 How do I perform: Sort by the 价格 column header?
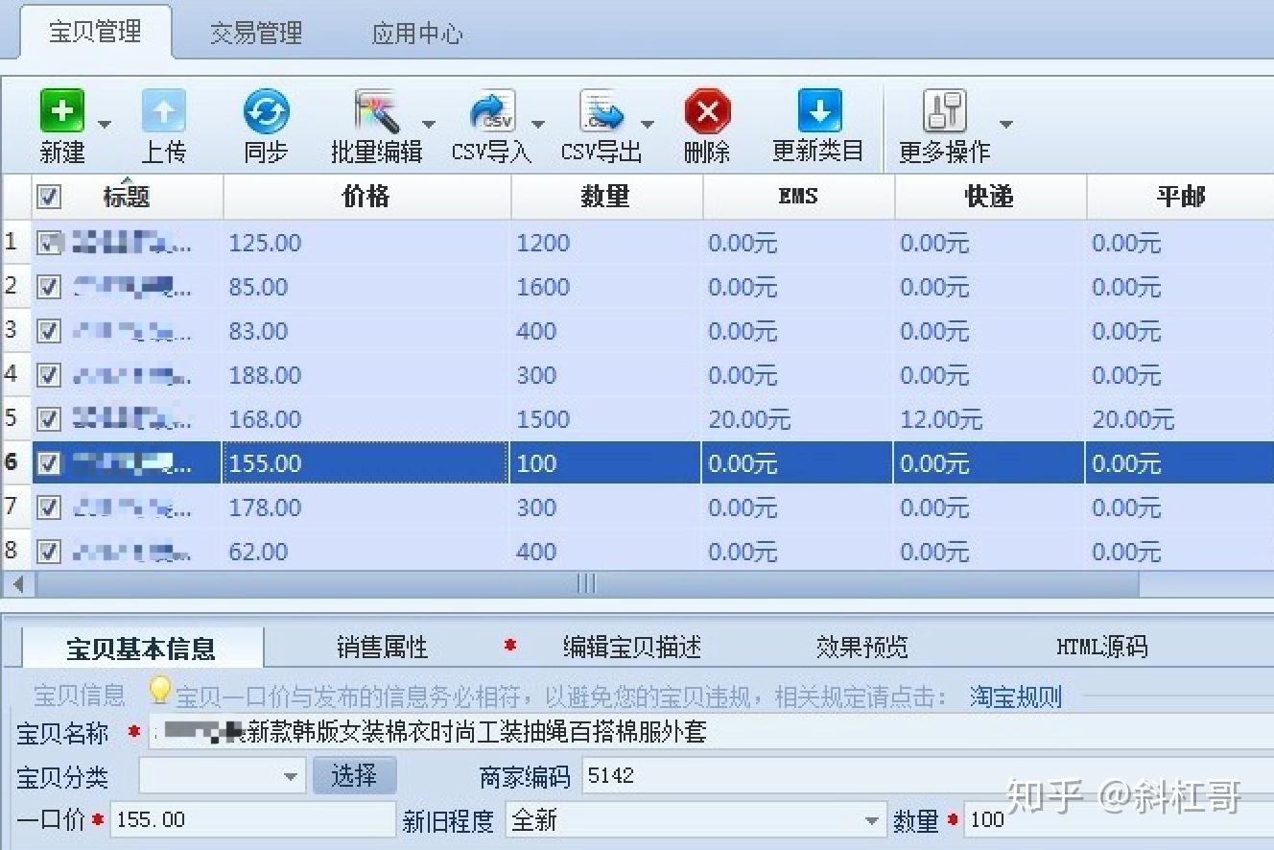coord(366,197)
